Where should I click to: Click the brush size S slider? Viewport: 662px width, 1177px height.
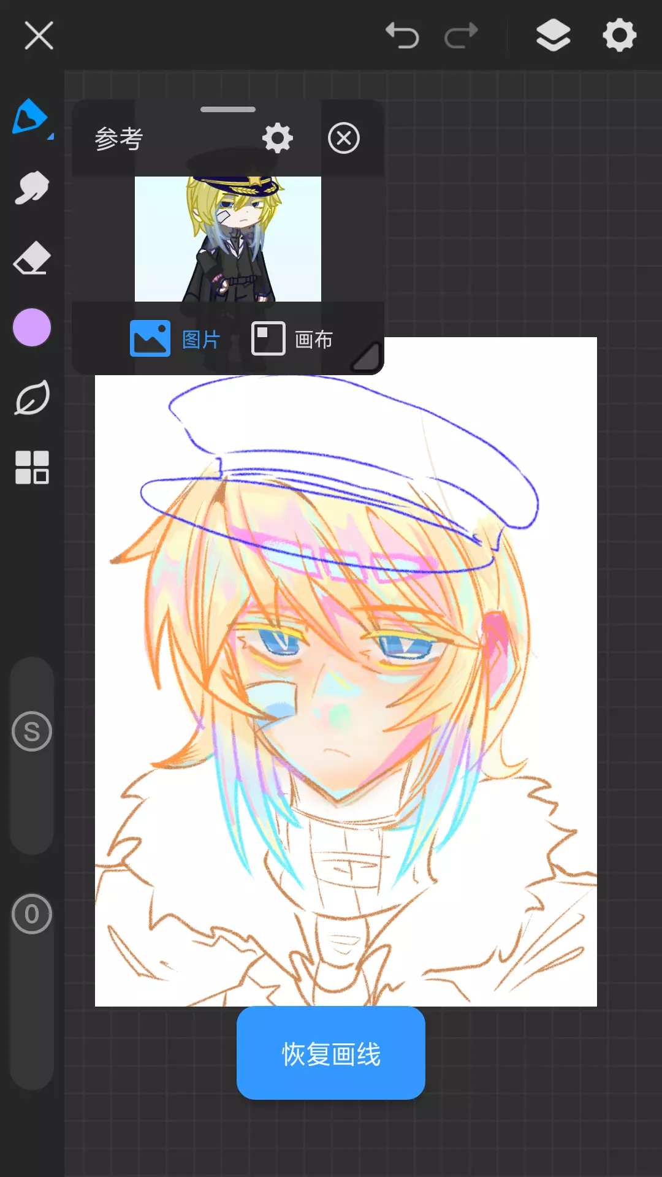tap(32, 731)
